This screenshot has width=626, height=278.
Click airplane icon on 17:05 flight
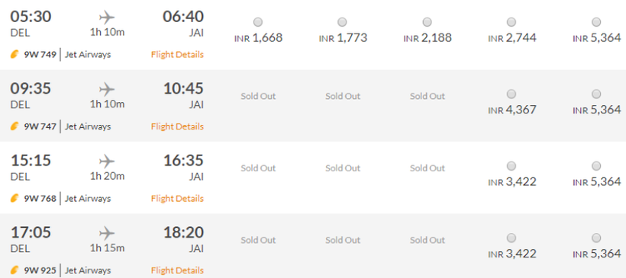(x=107, y=233)
